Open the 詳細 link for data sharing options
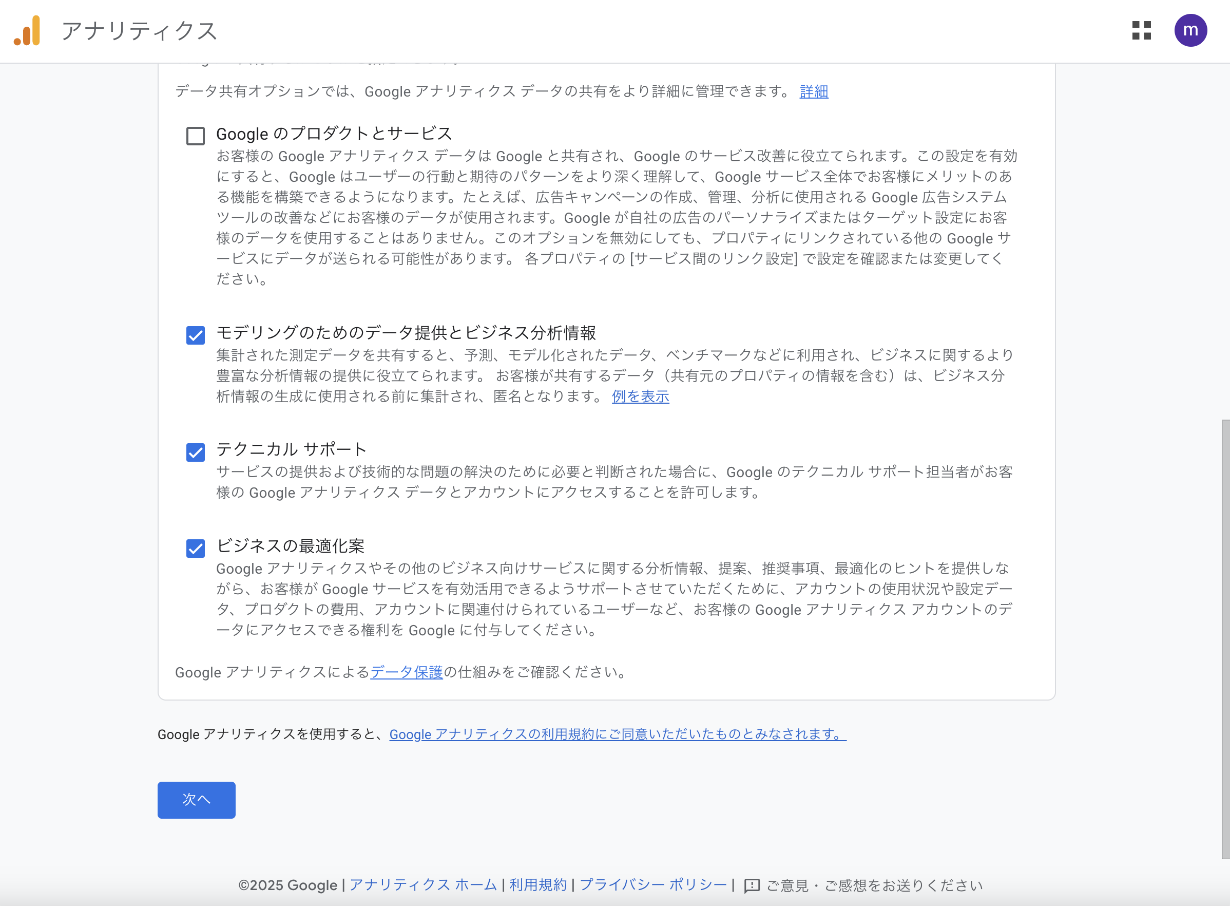 (814, 91)
